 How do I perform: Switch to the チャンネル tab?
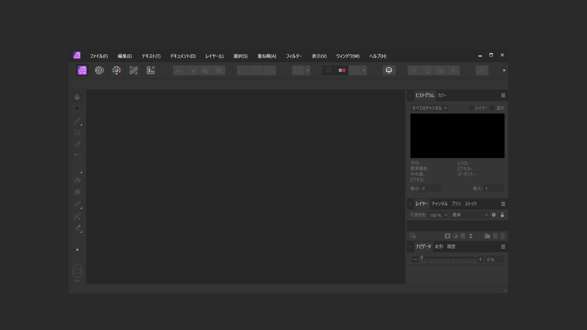(439, 204)
